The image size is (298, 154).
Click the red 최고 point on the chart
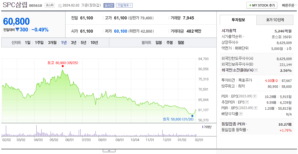(63, 66)
